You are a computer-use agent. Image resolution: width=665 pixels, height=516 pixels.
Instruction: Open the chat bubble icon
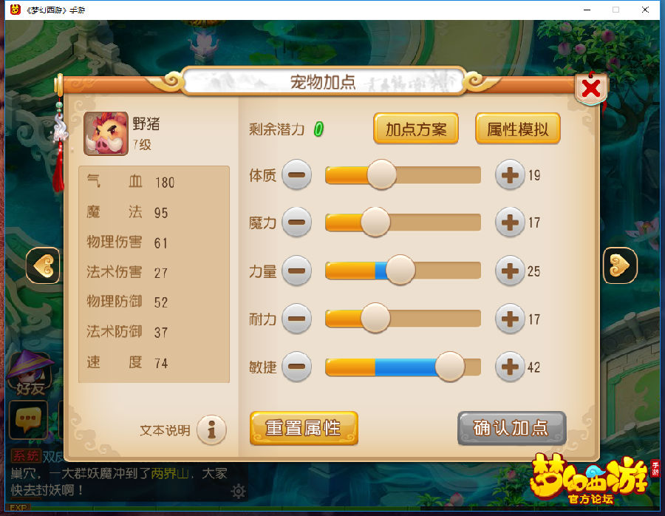coord(28,419)
